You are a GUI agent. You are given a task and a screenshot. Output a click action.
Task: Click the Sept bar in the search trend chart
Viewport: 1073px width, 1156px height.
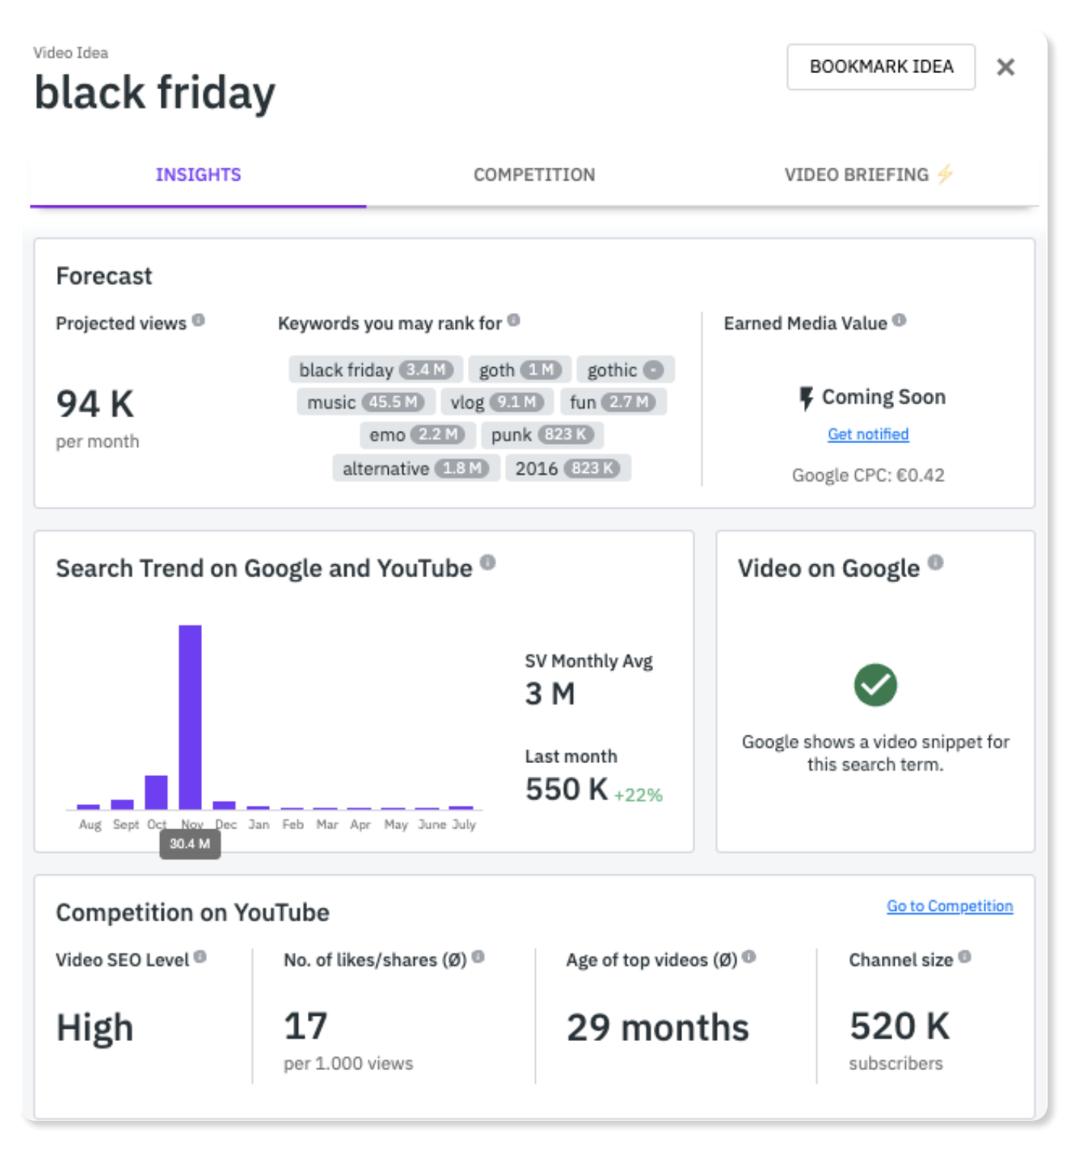click(x=122, y=804)
